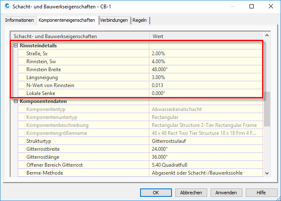This screenshot has height=201, width=281.
Task: Open the Berme-Methode value dropdown
Action: (206, 173)
